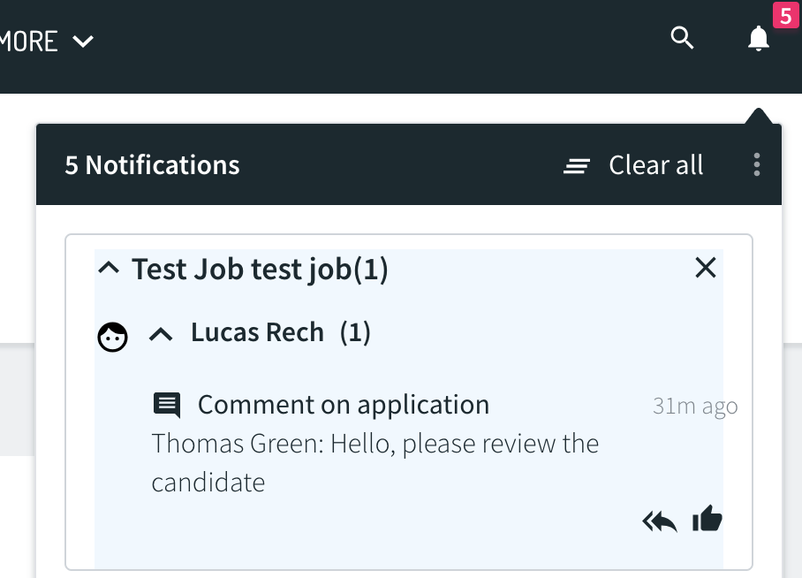Click the reply-all arrows icon
Viewport: 802px width, 578px height.
coord(660,521)
